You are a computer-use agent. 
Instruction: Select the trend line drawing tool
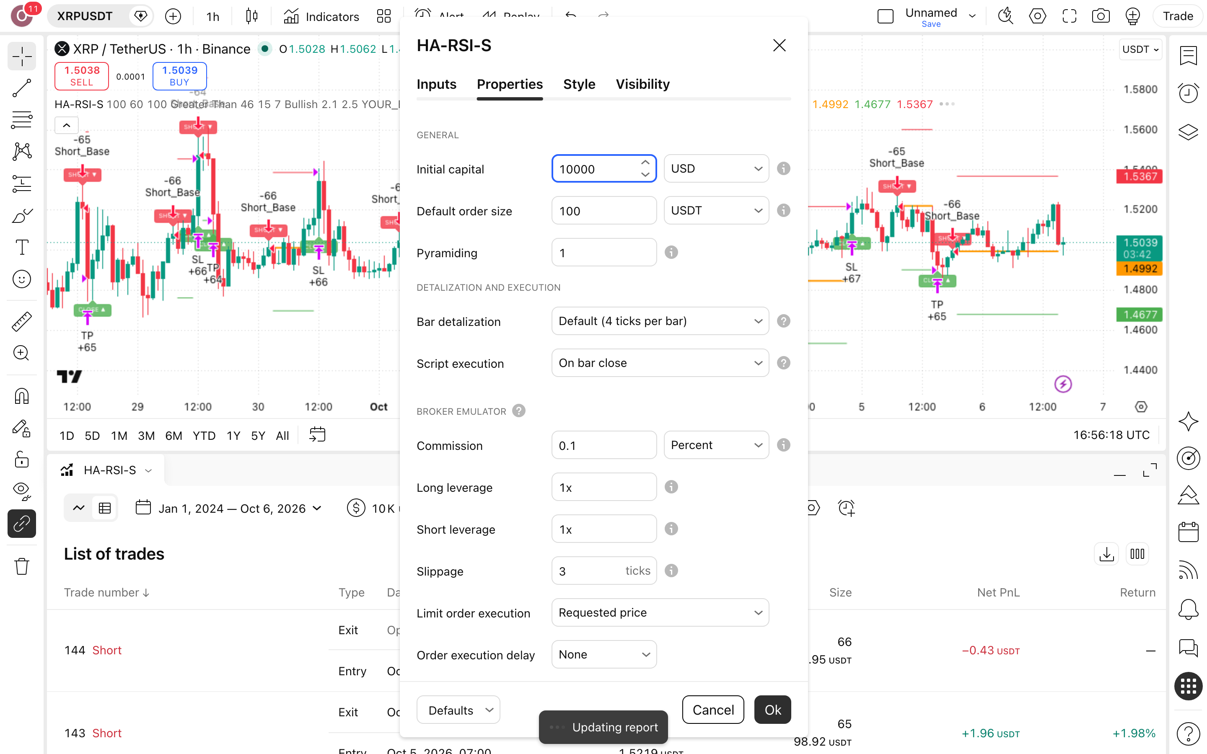(21, 88)
